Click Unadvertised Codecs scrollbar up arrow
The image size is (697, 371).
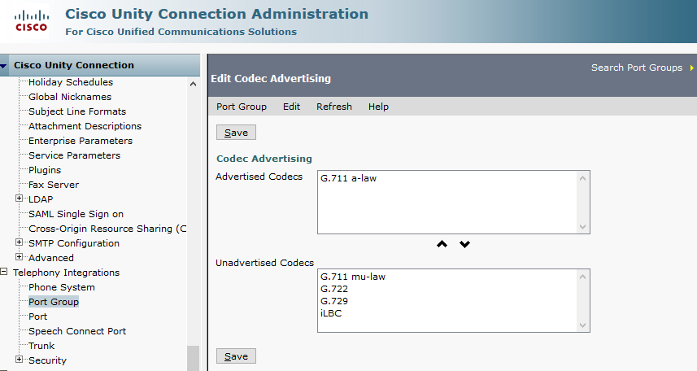click(583, 277)
